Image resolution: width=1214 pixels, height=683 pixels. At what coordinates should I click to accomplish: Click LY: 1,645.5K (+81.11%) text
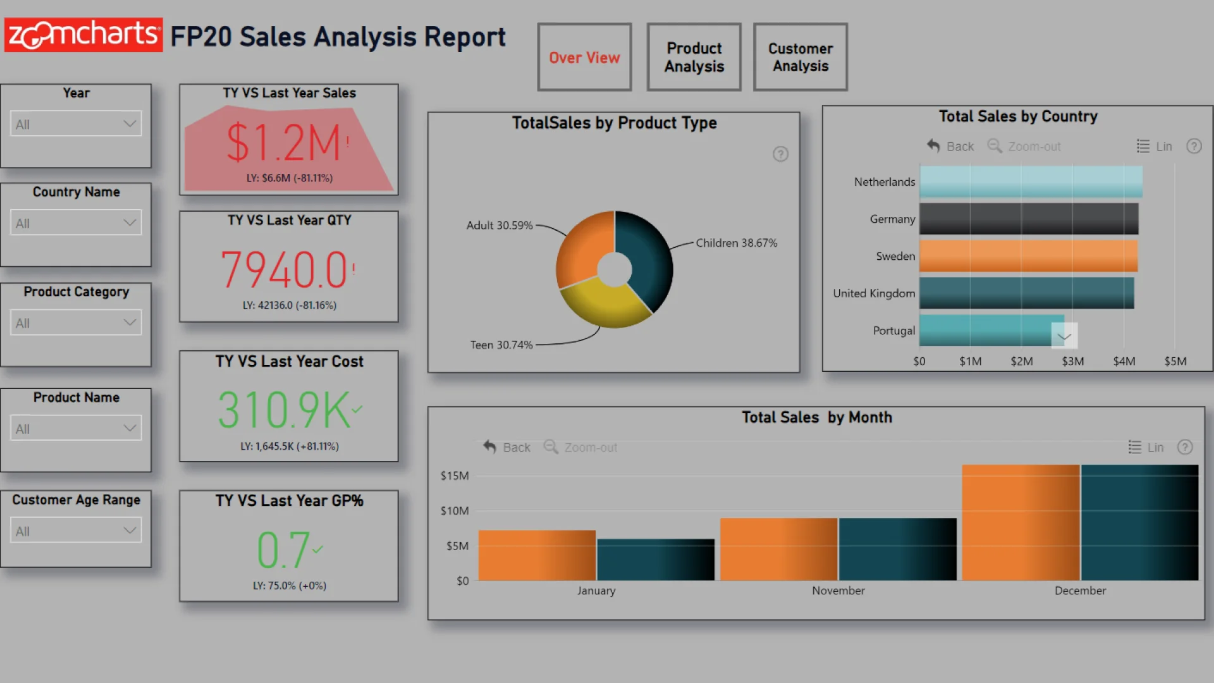(290, 446)
